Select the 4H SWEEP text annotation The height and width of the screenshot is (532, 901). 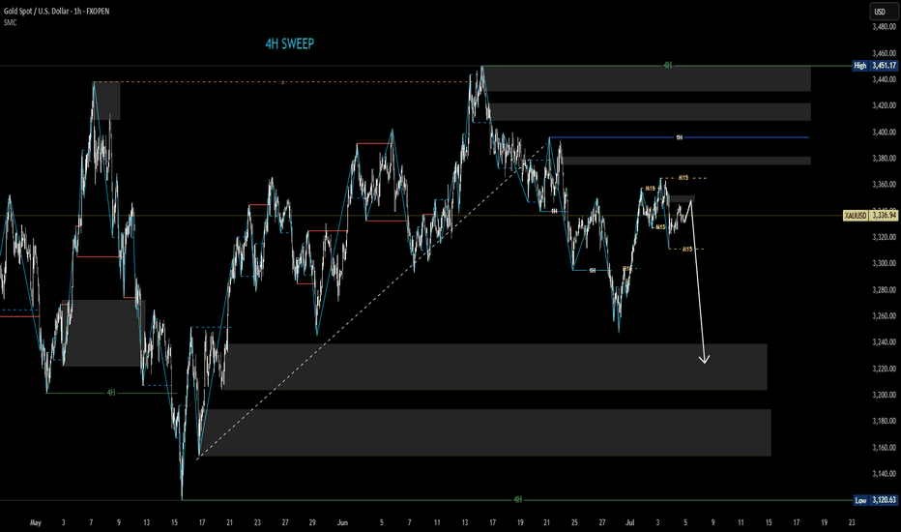tap(290, 44)
